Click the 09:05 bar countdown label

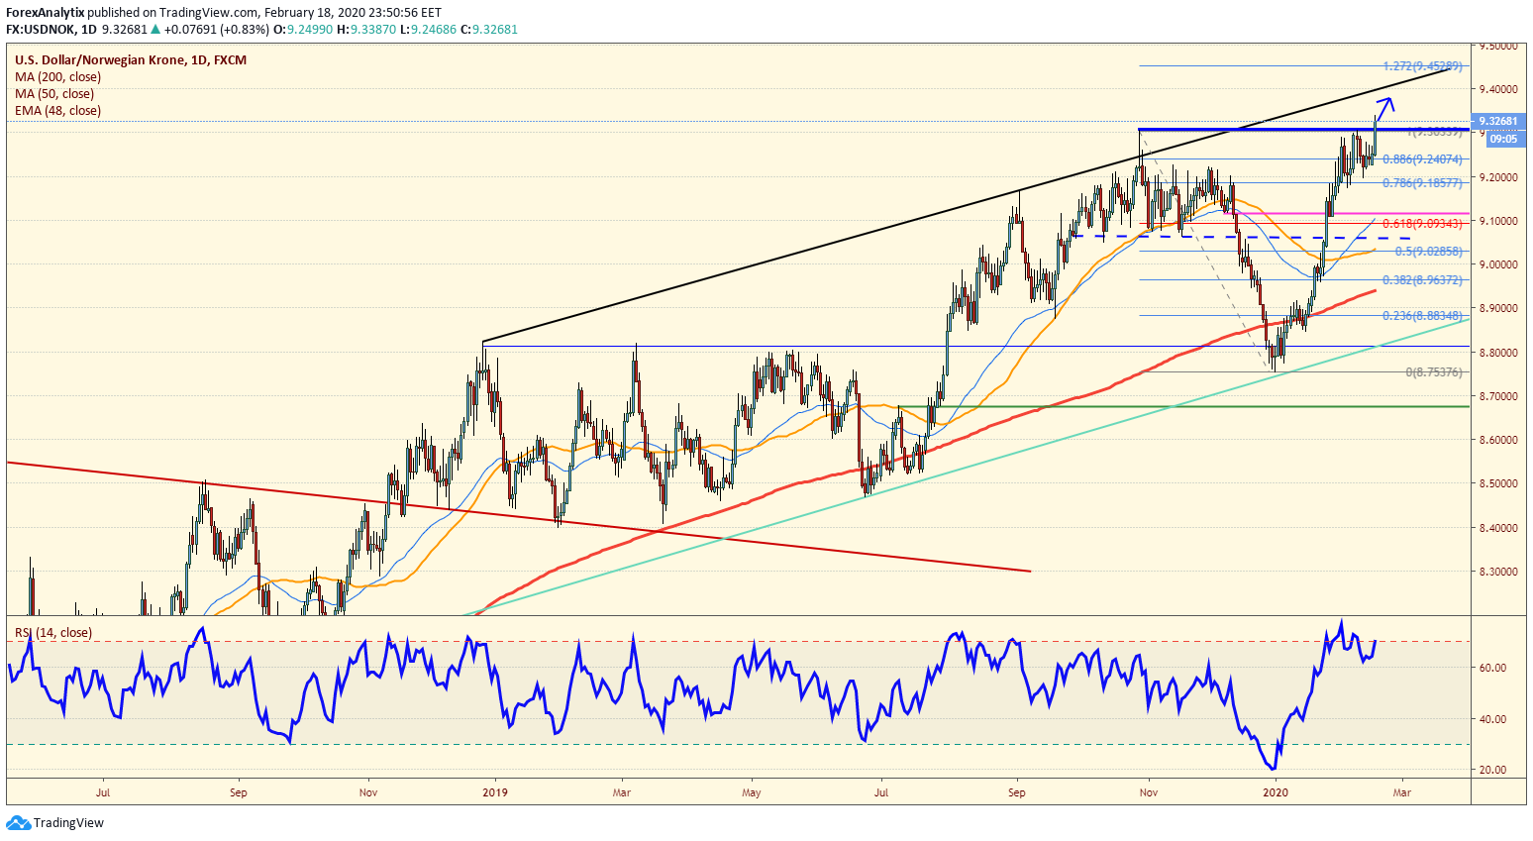tap(1503, 139)
